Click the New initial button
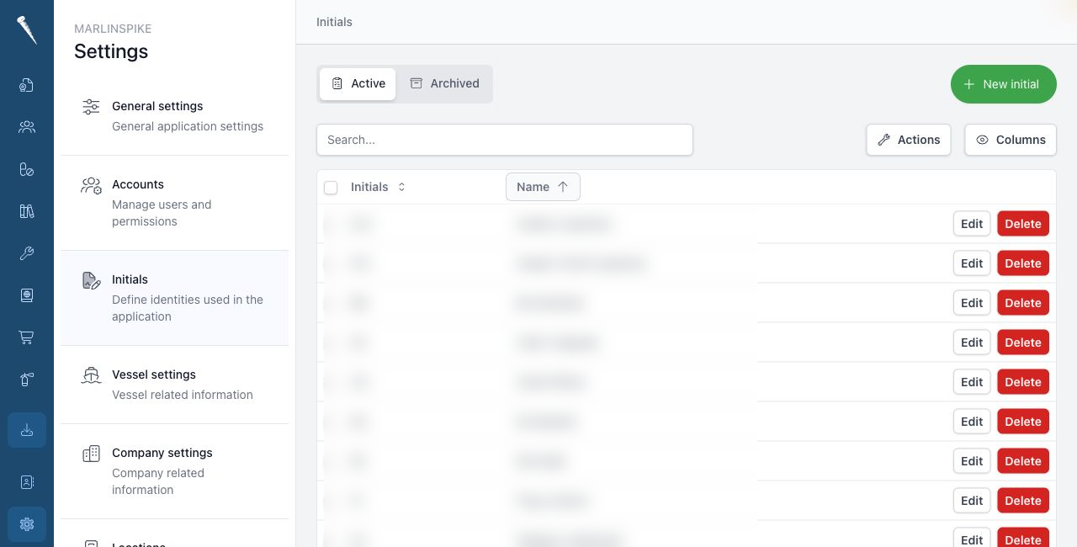 [x=1004, y=84]
